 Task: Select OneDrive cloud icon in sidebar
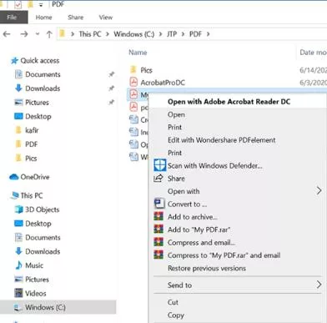[13, 177]
